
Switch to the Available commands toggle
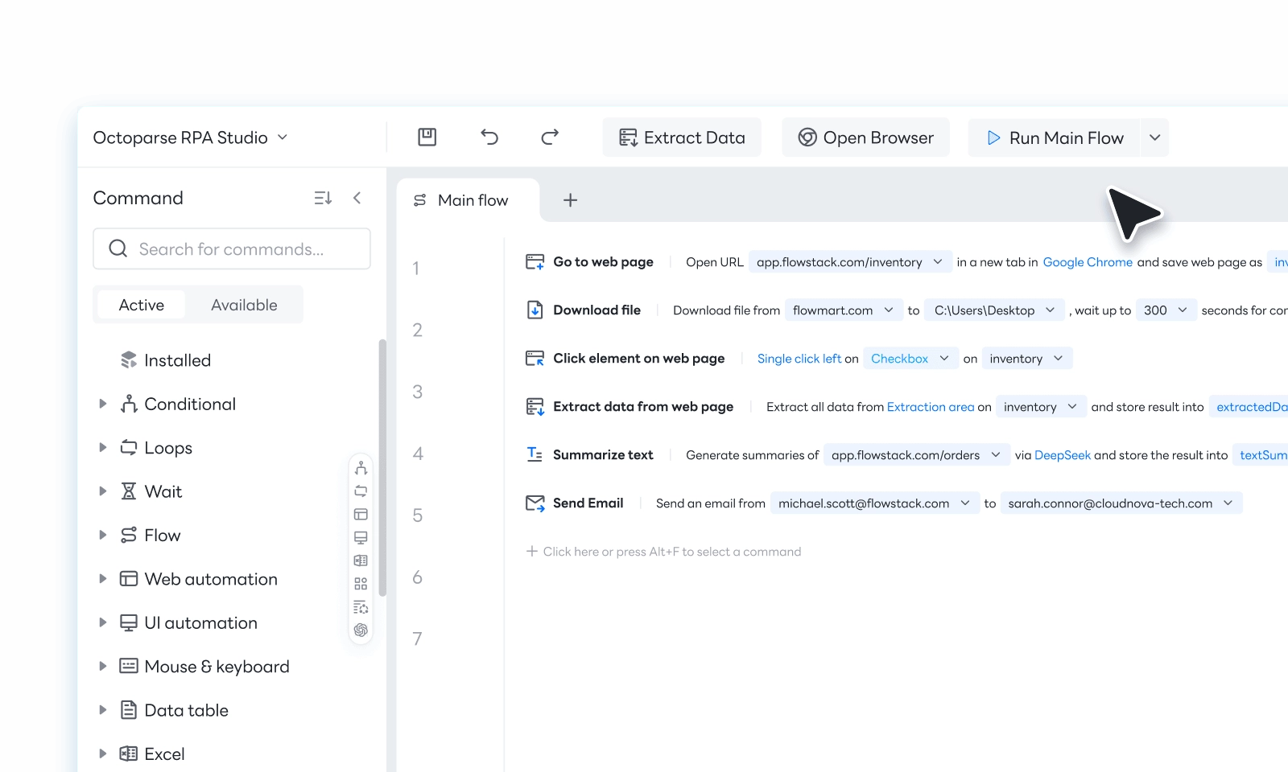tap(244, 305)
